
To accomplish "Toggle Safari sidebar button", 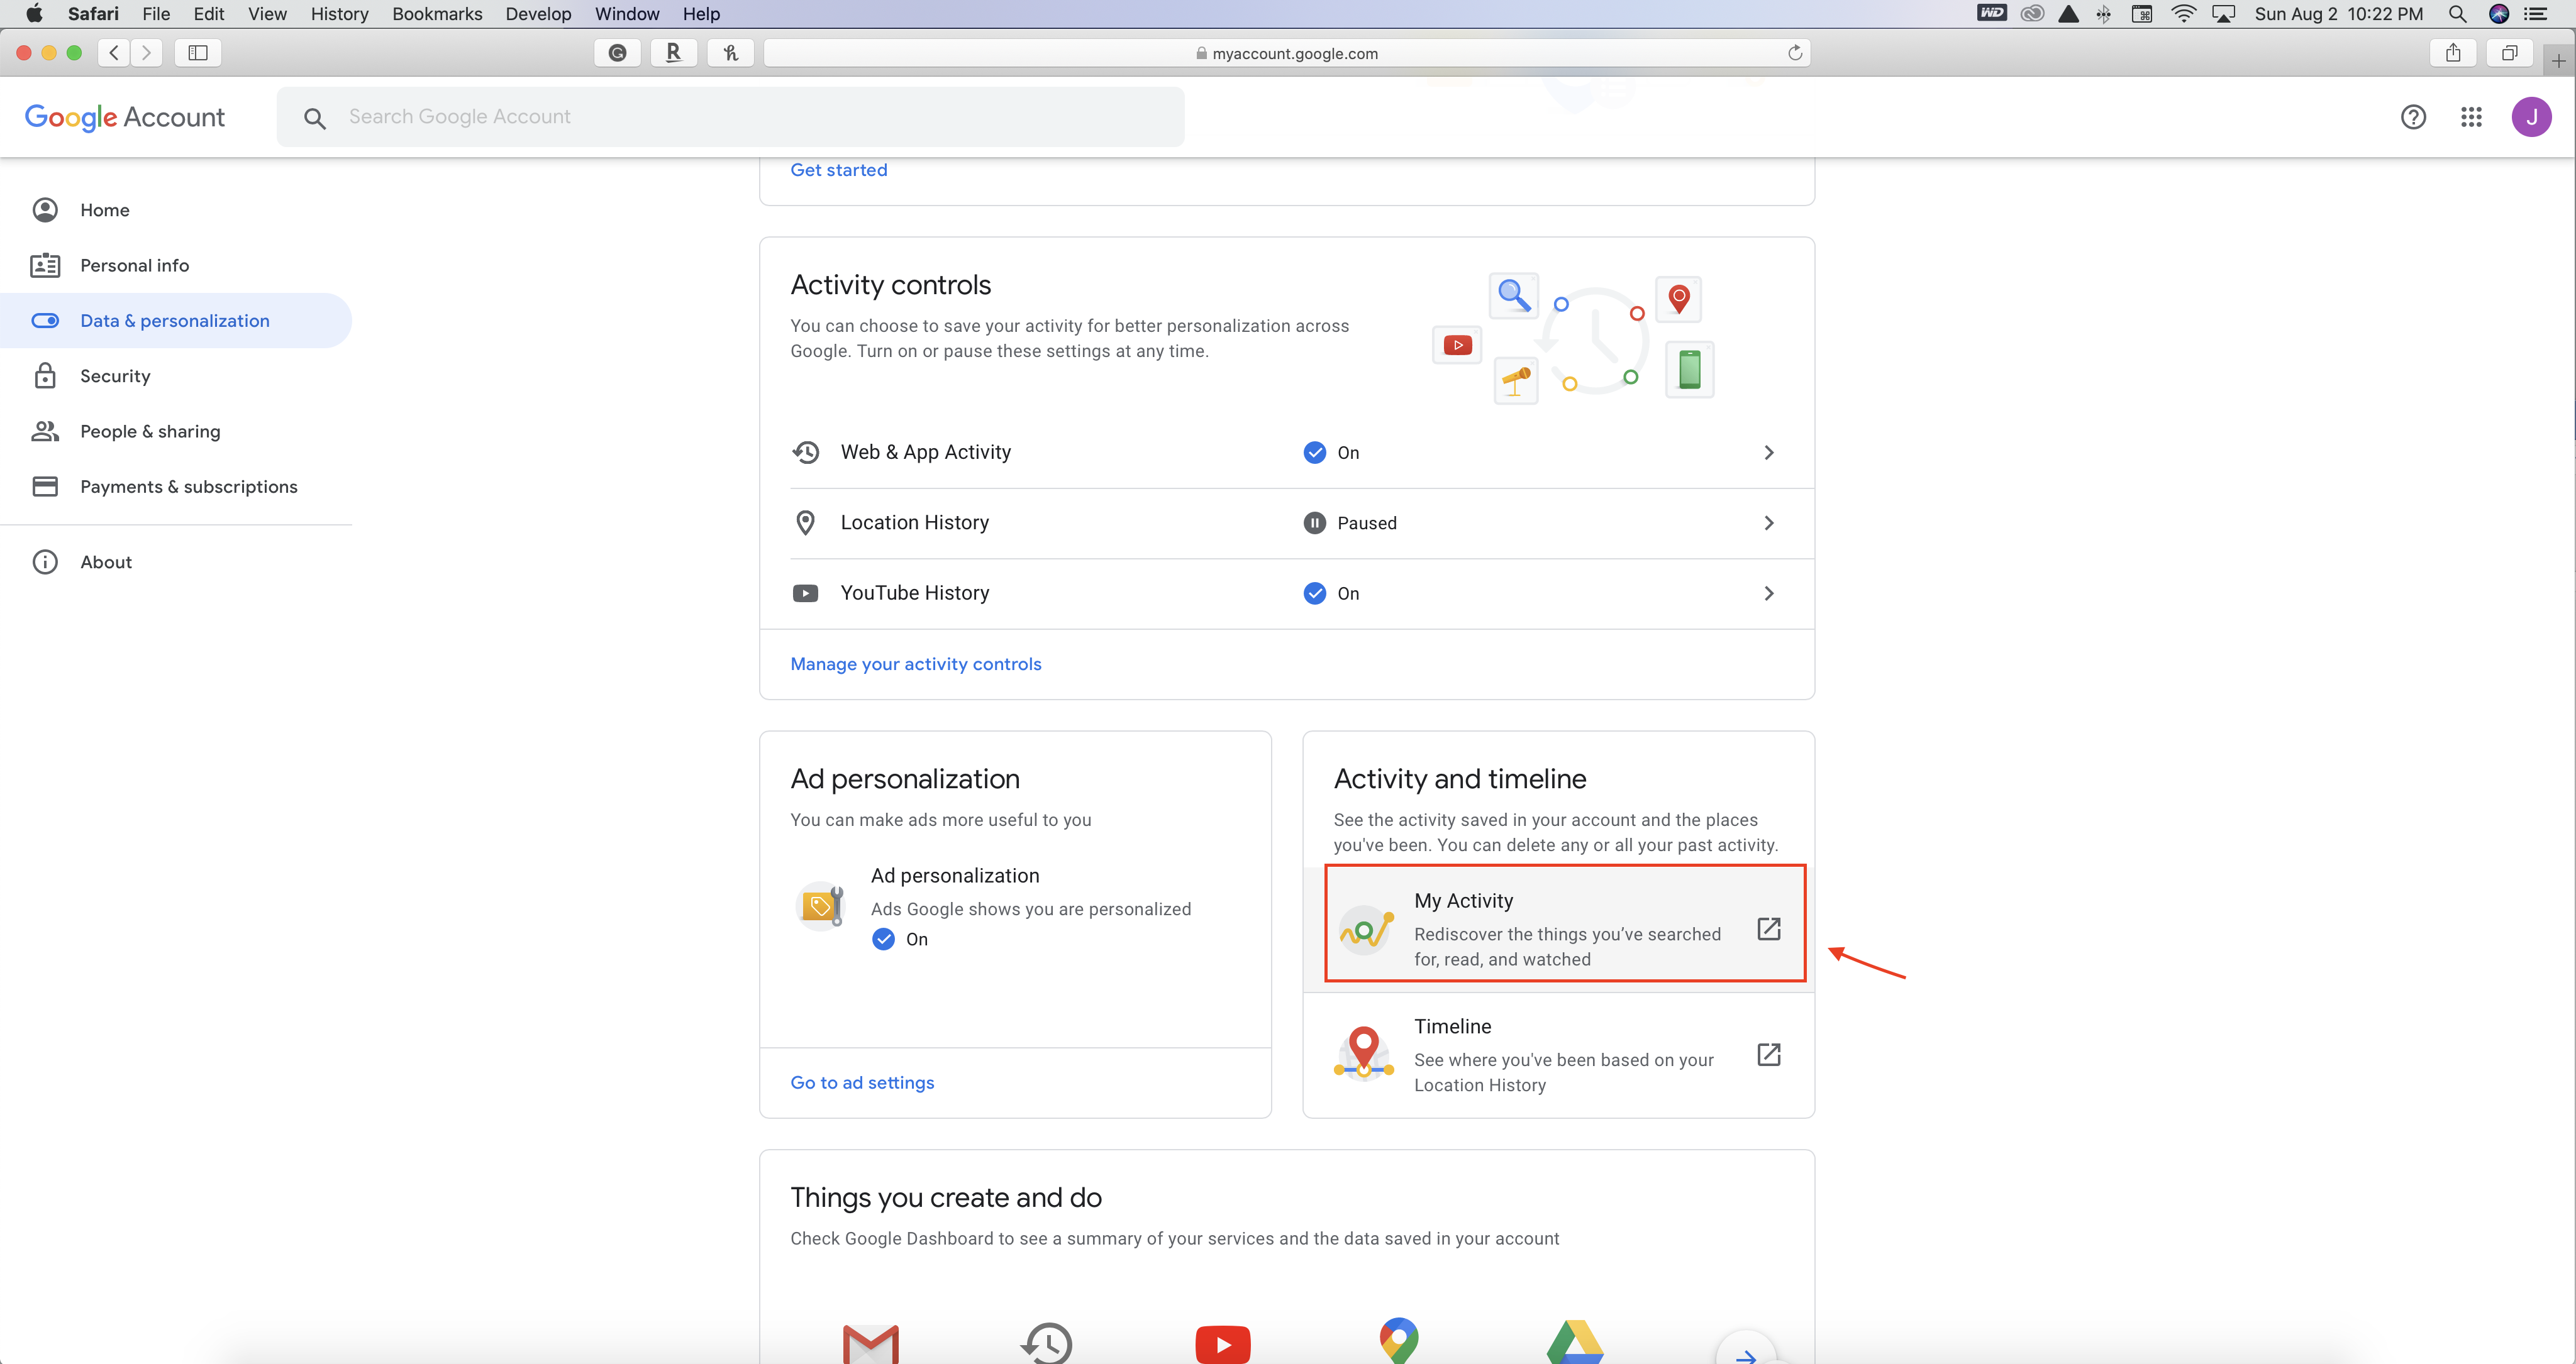I will point(198,53).
